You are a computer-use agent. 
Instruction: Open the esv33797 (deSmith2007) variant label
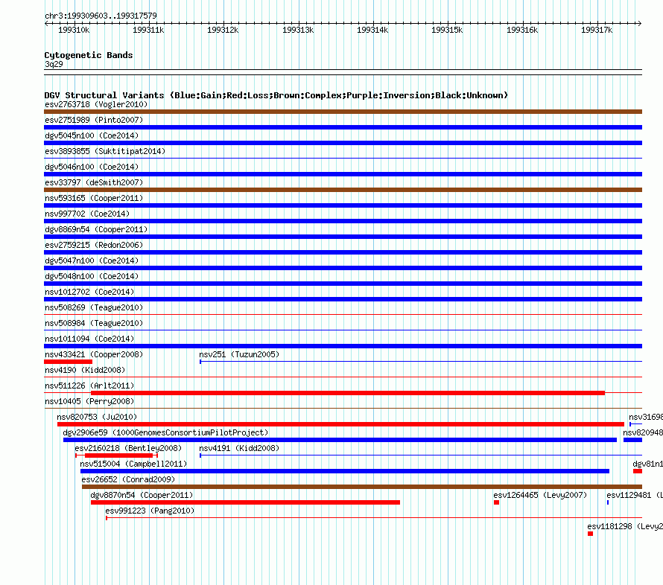coord(94,182)
